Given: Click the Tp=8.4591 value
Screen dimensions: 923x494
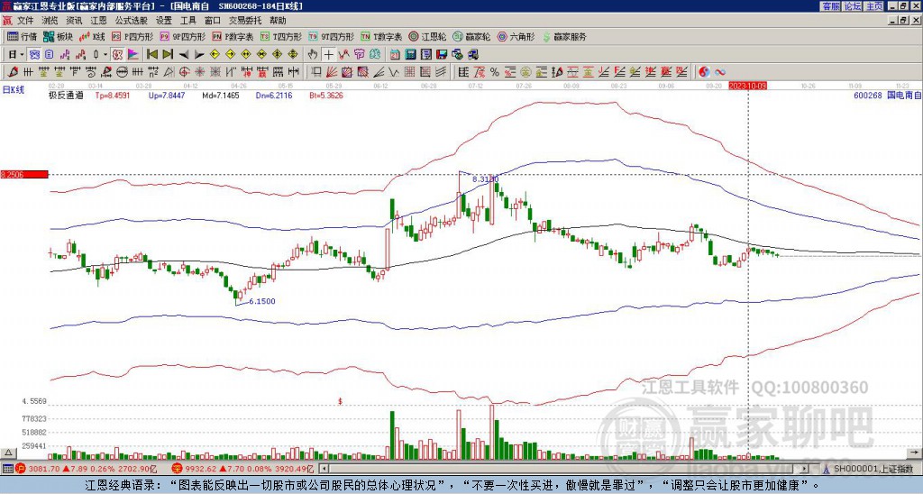Looking at the screenshot, I should 114,95.
